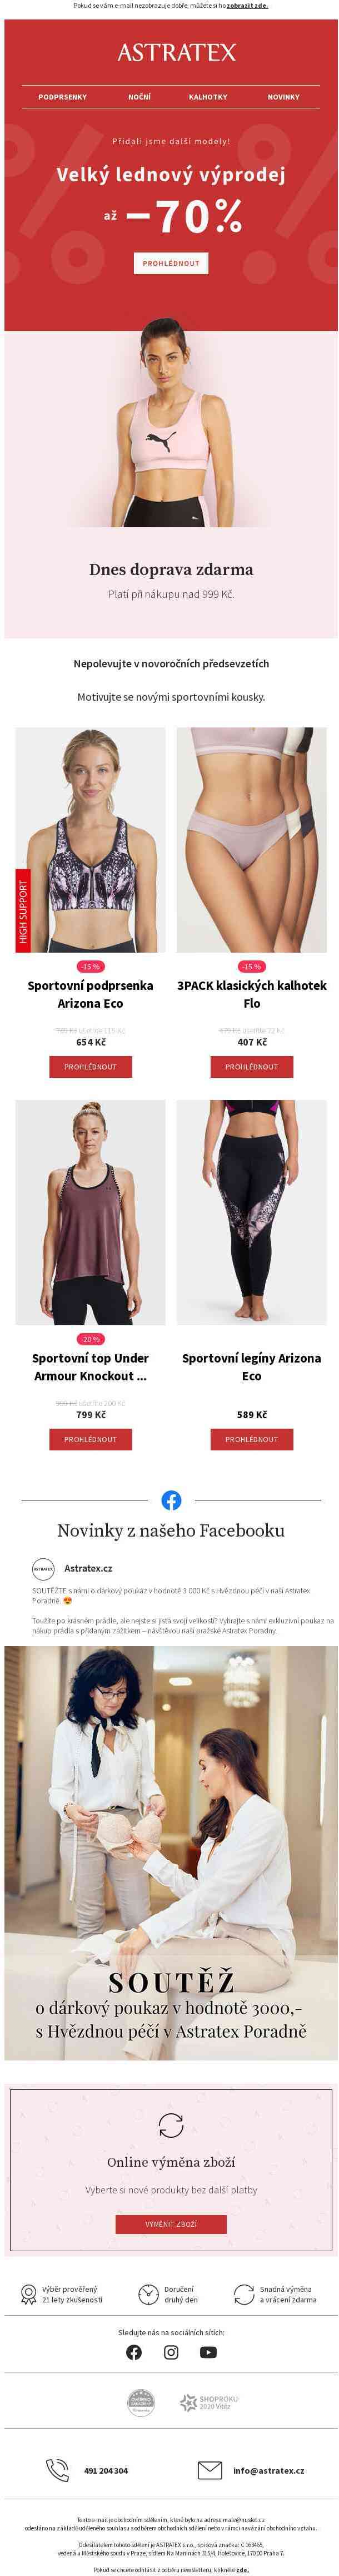
Task: Click Prohlédnout under Sportovní podprsenka Arizona Eco
Action: (90, 1067)
